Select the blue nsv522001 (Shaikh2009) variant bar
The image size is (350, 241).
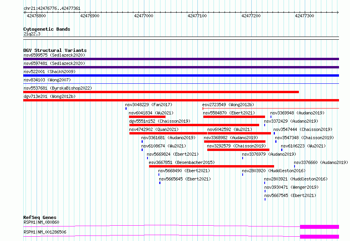[181, 75]
